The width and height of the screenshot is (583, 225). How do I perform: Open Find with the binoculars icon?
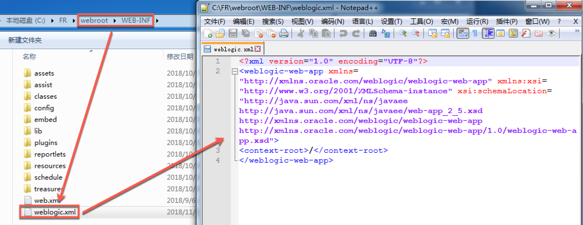(373, 34)
